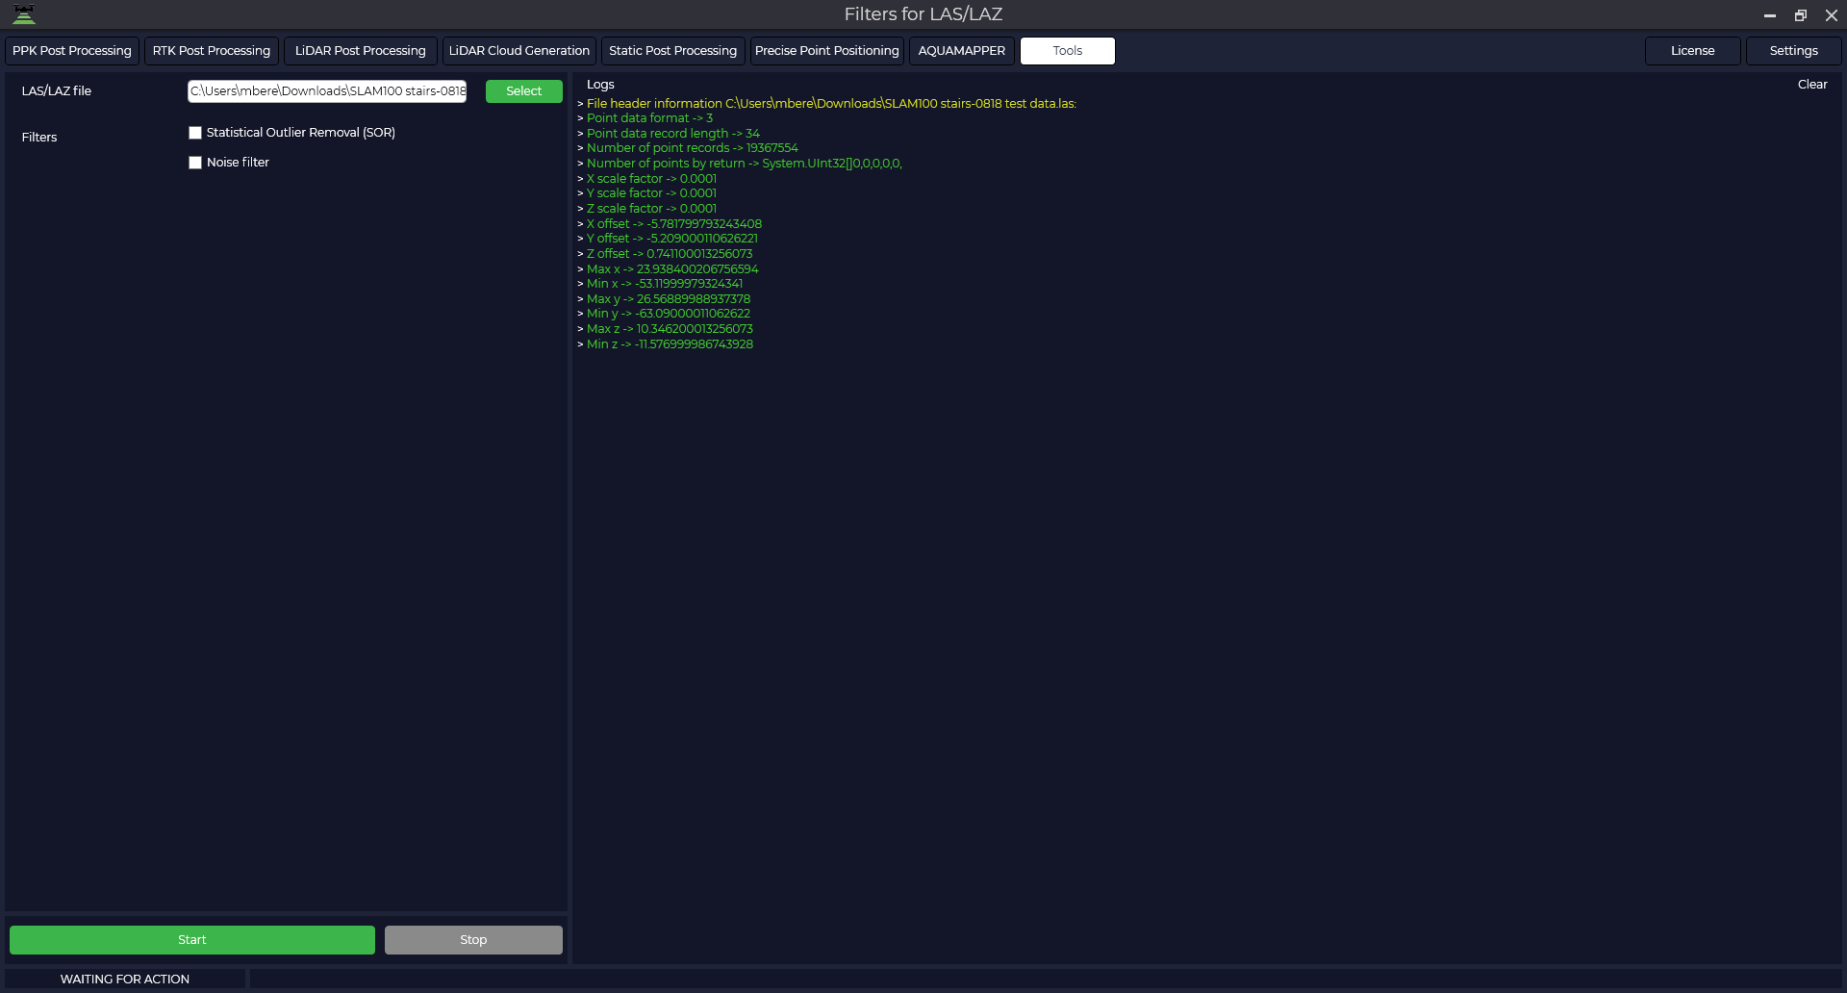The width and height of the screenshot is (1847, 993).
Task: Start the filtering process
Action: click(x=192, y=940)
